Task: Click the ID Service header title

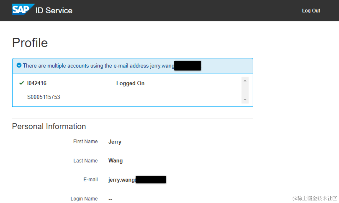Action: pyautogui.click(x=54, y=11)
